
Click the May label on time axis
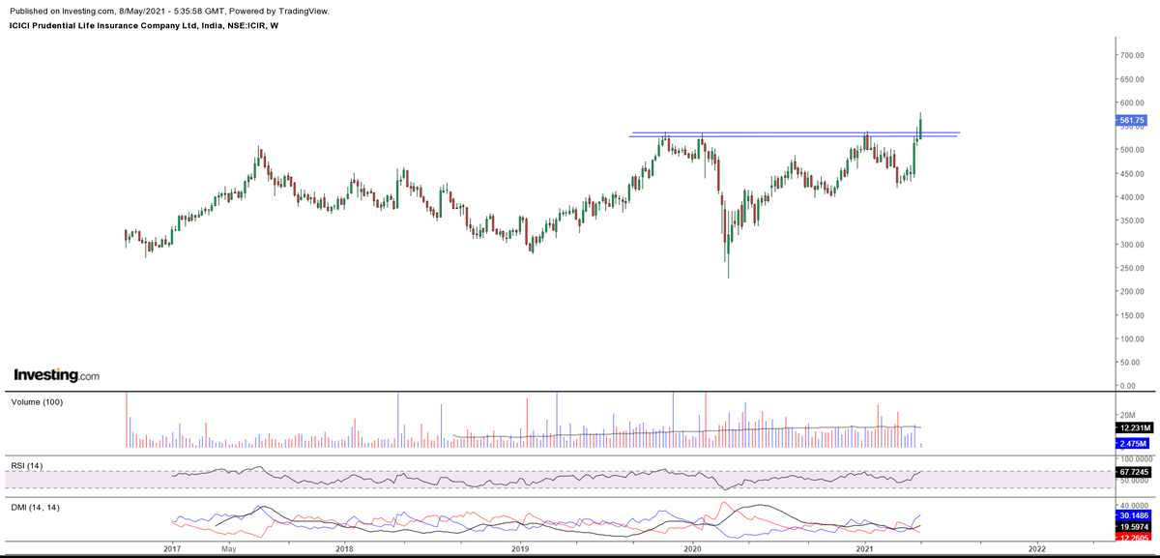(x=228, y=548)
